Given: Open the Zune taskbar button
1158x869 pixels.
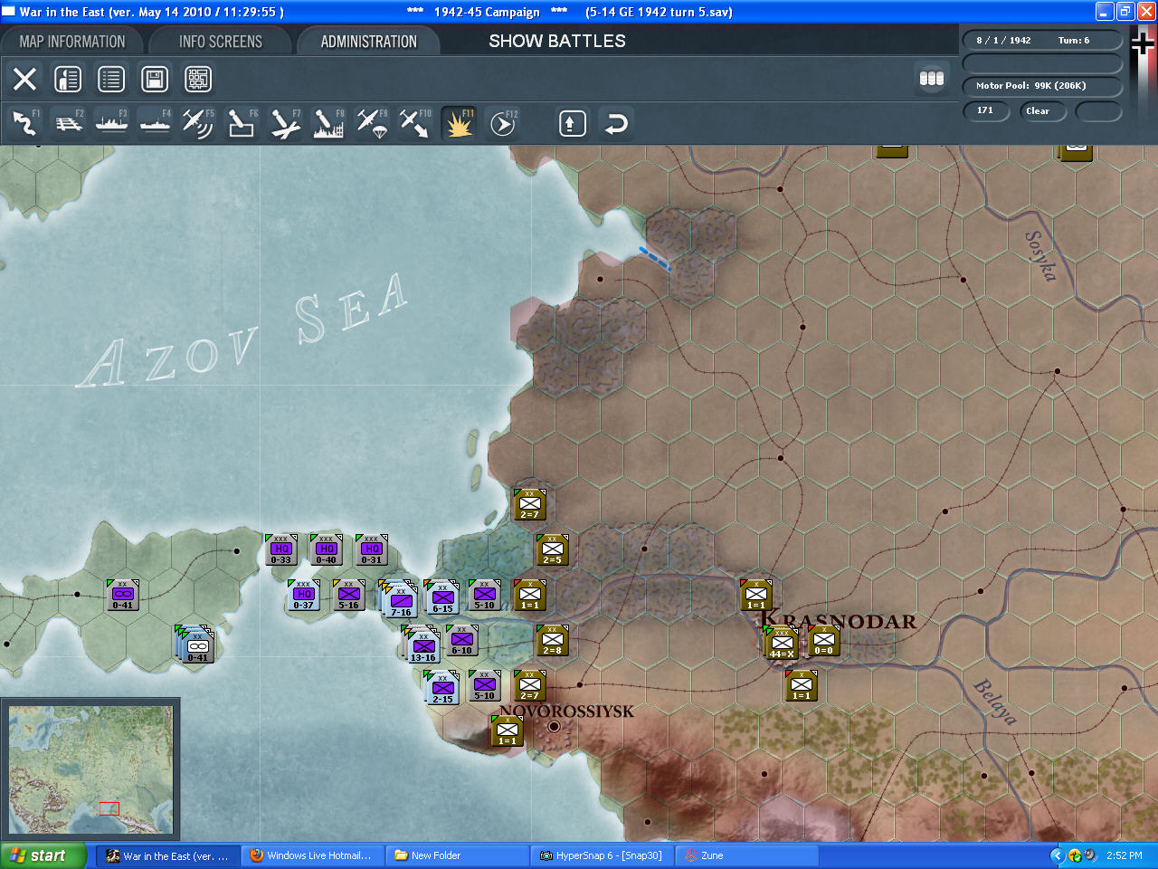Looking at the screenshot, I should tap(746, 855).
